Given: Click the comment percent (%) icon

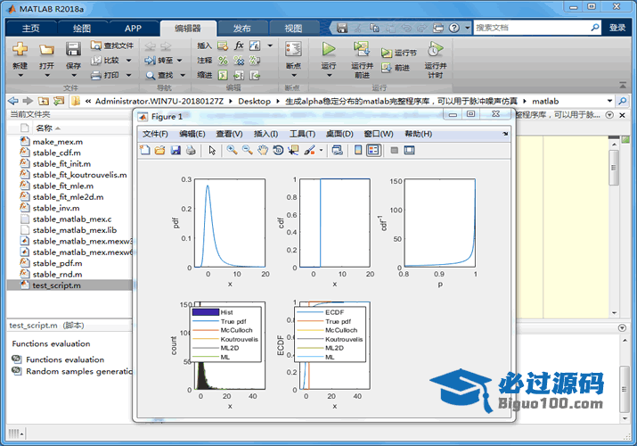Looking at the screenshot, I should 223,60.
